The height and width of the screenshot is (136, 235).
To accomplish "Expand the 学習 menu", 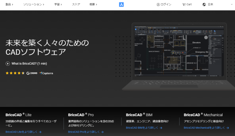I will [58, 4].
